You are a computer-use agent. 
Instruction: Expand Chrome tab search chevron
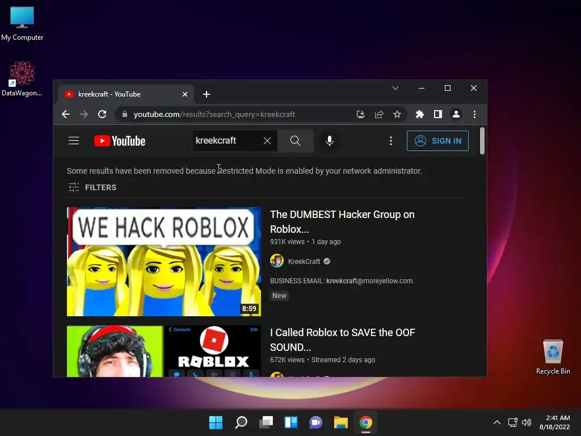[x=395, y=88]
